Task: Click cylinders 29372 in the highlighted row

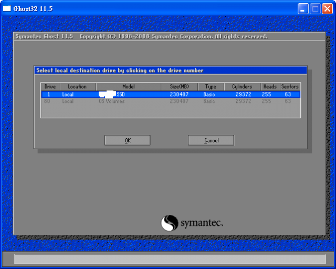Action: click(244, 94)
